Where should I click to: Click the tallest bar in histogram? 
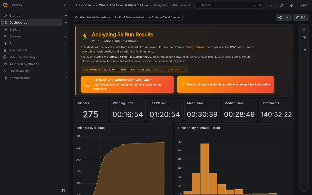[x=205, y=169]
